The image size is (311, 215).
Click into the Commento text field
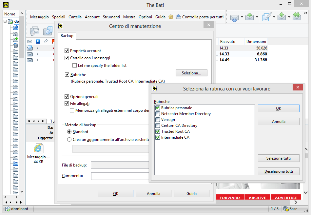(x=120, y=176)
